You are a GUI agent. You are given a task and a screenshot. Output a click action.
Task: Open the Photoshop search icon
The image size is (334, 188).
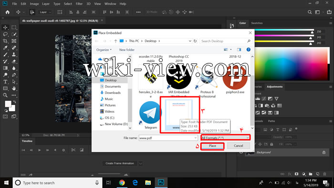click(x=310, y=12)
